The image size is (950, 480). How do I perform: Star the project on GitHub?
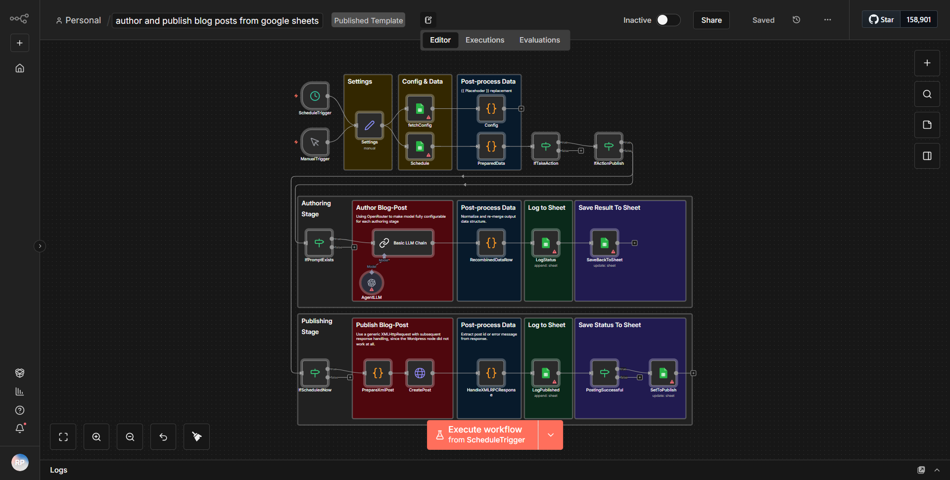pos(881,20)
